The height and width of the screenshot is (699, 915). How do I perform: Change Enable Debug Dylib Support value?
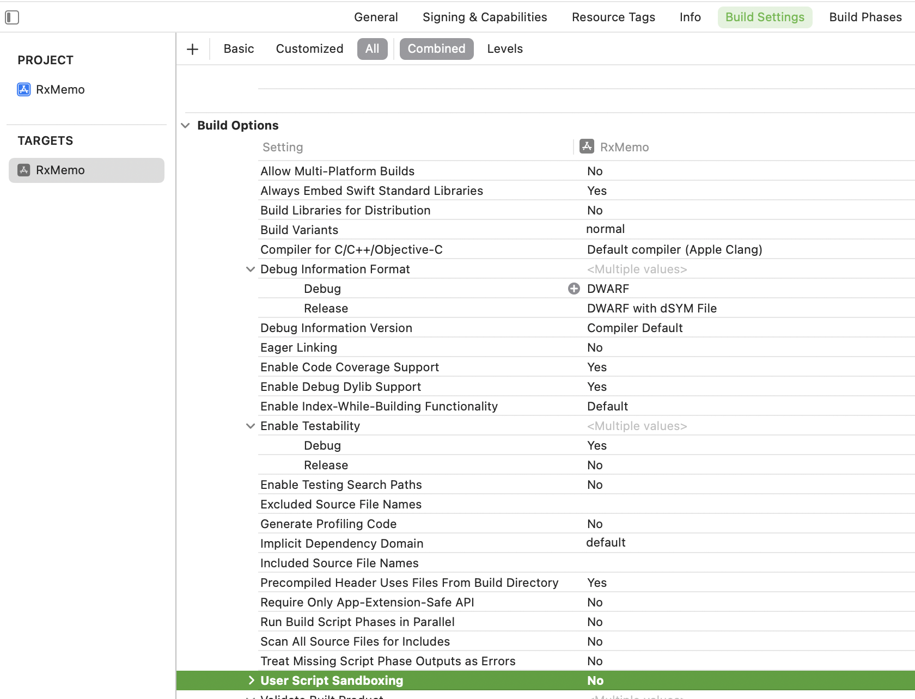(597, 387)
